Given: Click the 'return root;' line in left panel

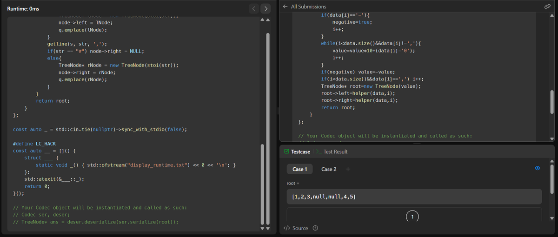Looking at the screenshot, I should click(x=53, y=101).
